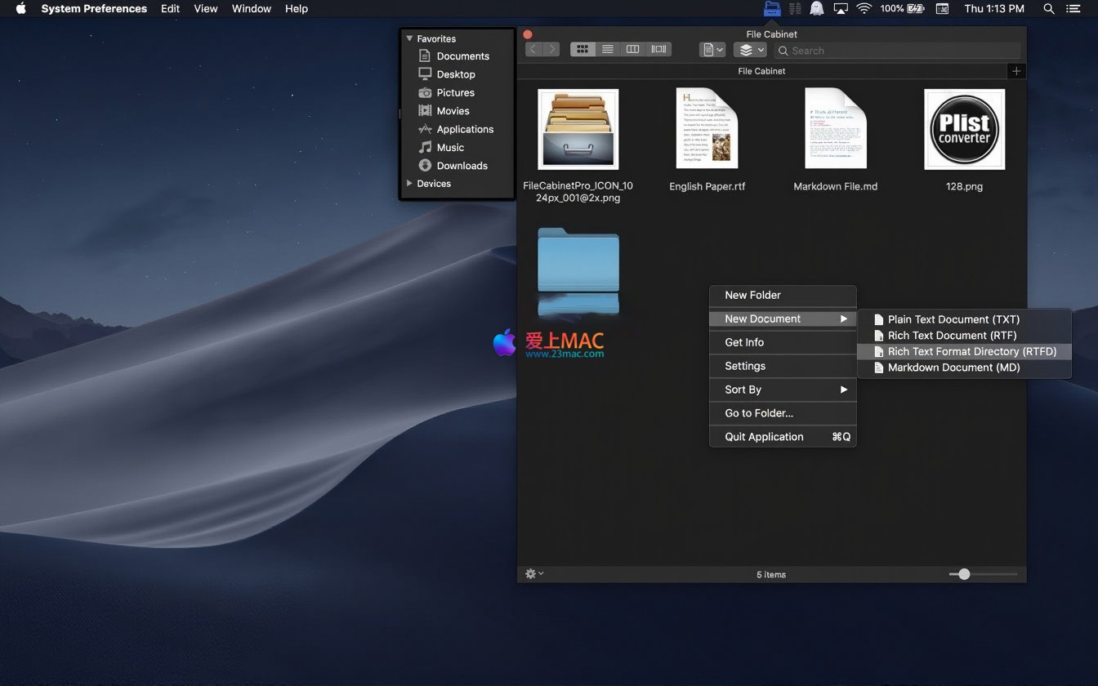Choose Markdown Document (MD) from submenu

point(953,367)
